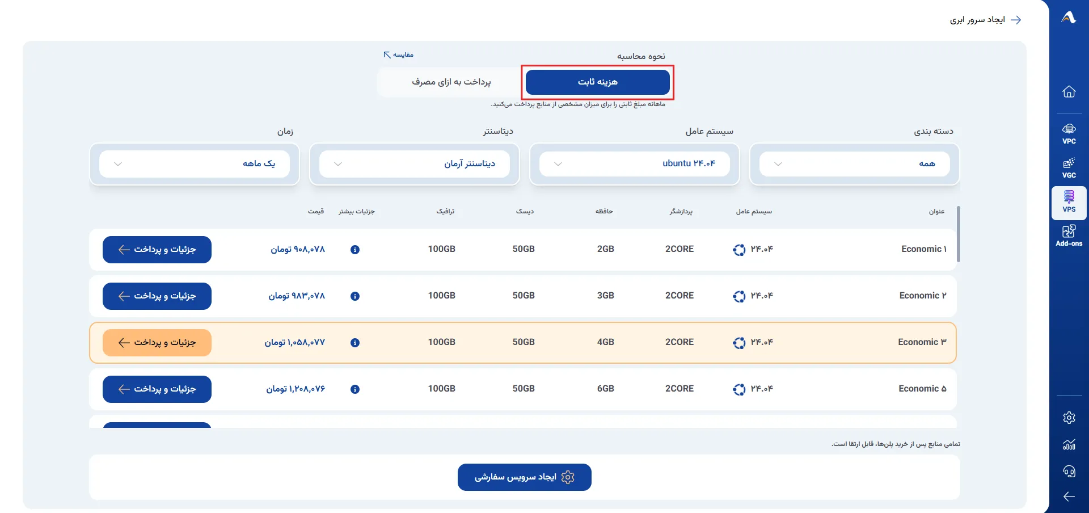
Task: Click price ۹۰۸,۰۷۸ تومان
Action: click(298, 250)
